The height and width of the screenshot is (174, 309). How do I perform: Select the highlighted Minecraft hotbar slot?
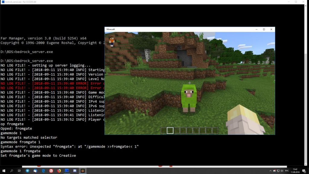[170, 130]
